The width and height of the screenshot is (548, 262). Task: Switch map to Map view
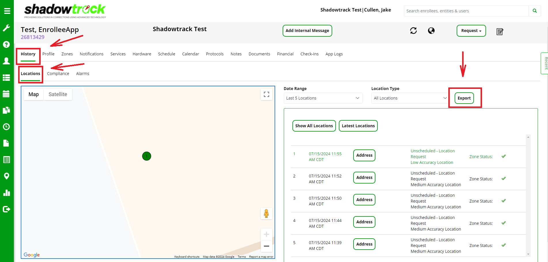click(33, 94)
